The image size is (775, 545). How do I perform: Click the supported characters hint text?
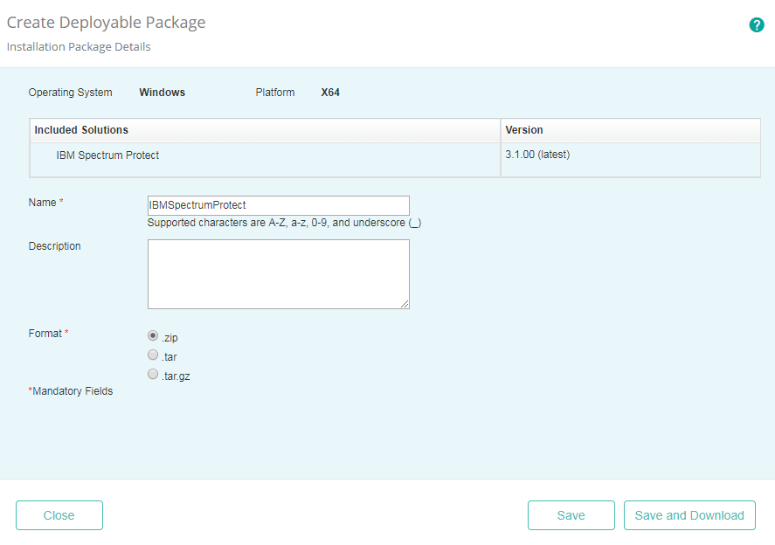284,223
